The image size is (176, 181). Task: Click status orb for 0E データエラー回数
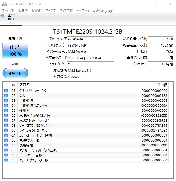click(x=6, y=155)
